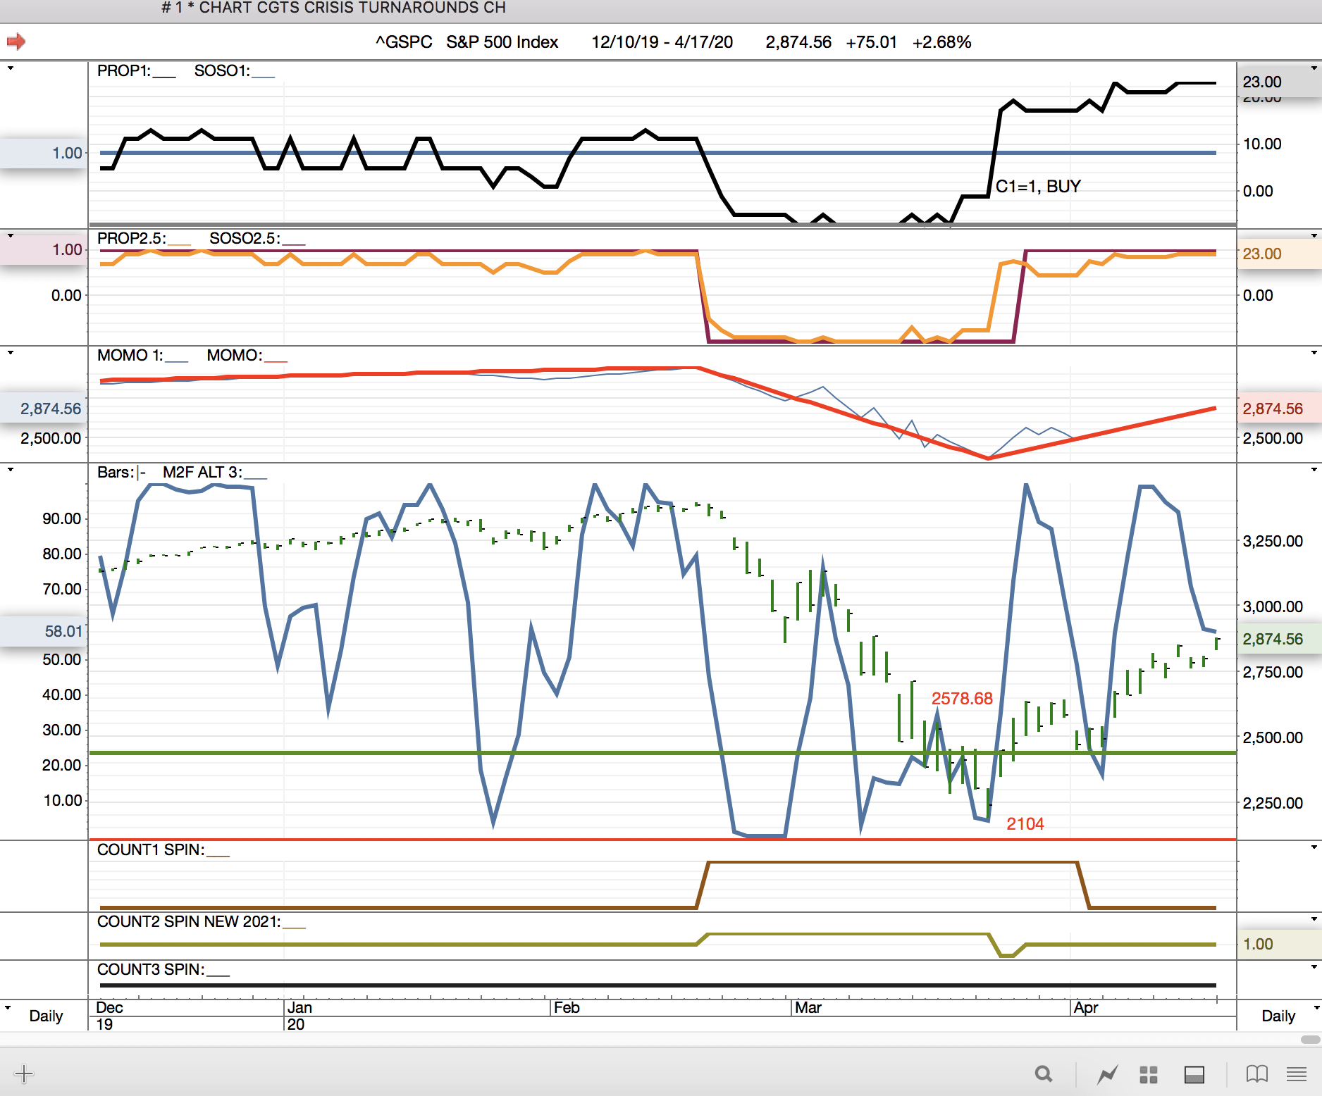Click the plus icon at bottom left
Screen dimensions: 1322x1096
click(x=24, y=1073)
